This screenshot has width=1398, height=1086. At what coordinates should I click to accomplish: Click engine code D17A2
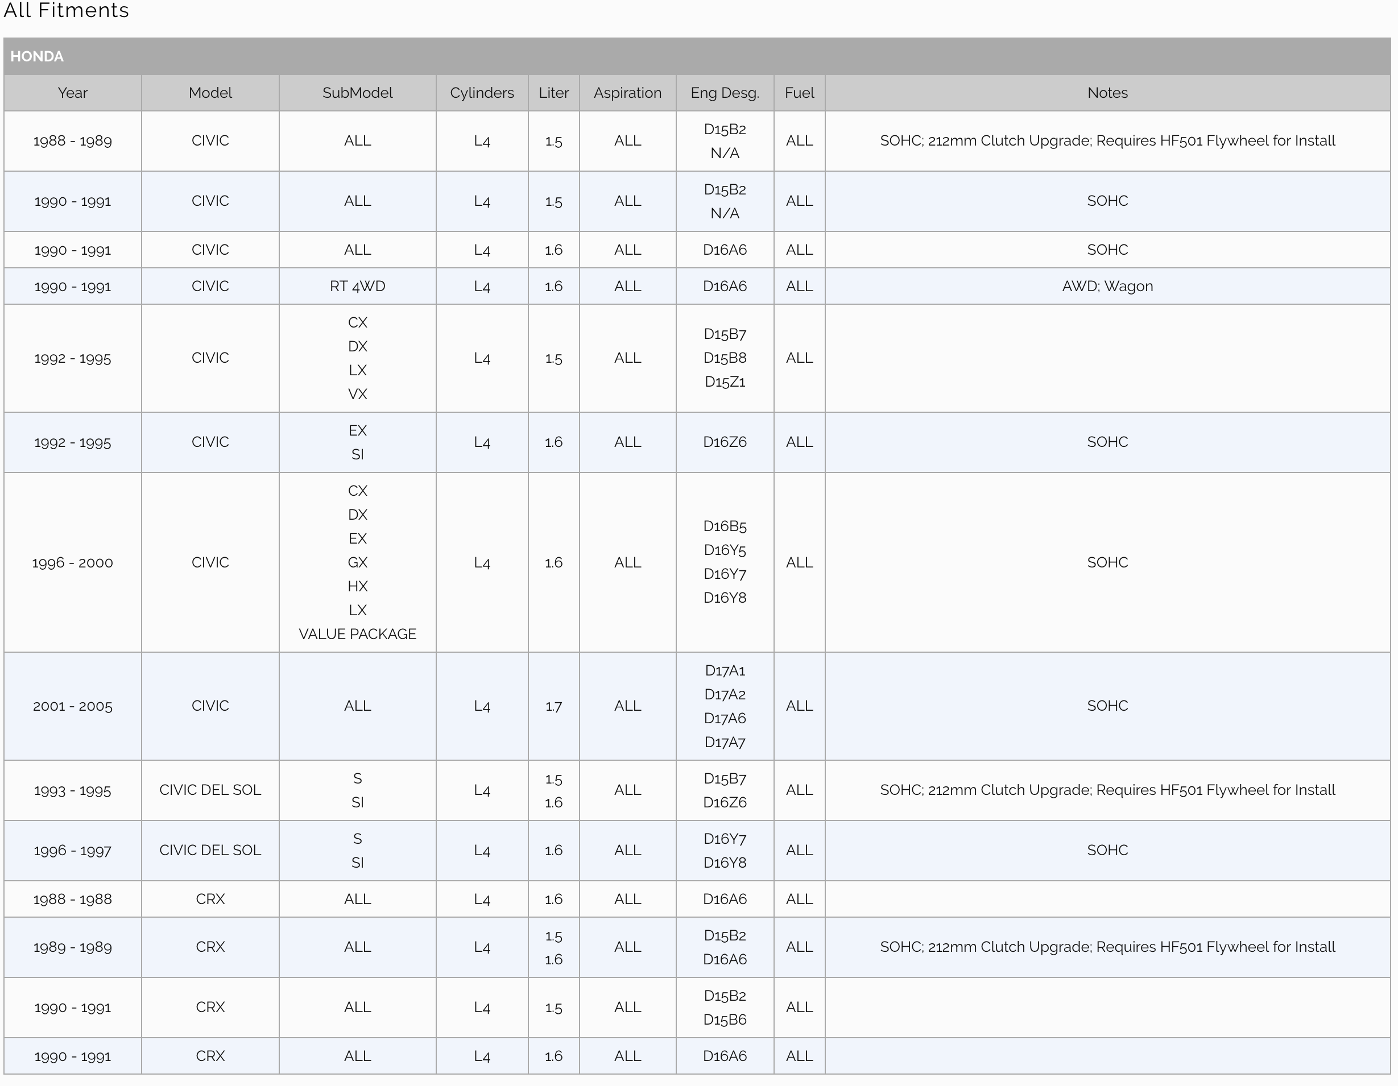[x=725, y=694]
